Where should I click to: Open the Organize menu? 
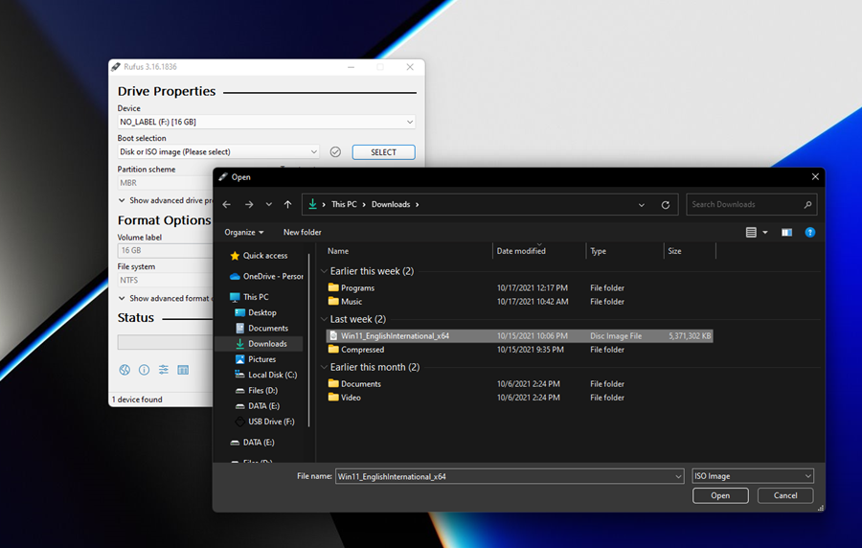tap(243, 233)
